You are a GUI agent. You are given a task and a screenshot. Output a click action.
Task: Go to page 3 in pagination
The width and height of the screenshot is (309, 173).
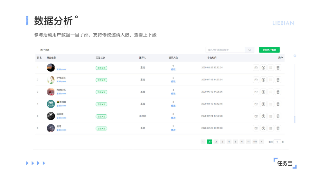click(x=222, y=142)
